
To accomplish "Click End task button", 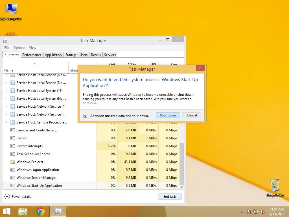I will [x=170, y=197].
